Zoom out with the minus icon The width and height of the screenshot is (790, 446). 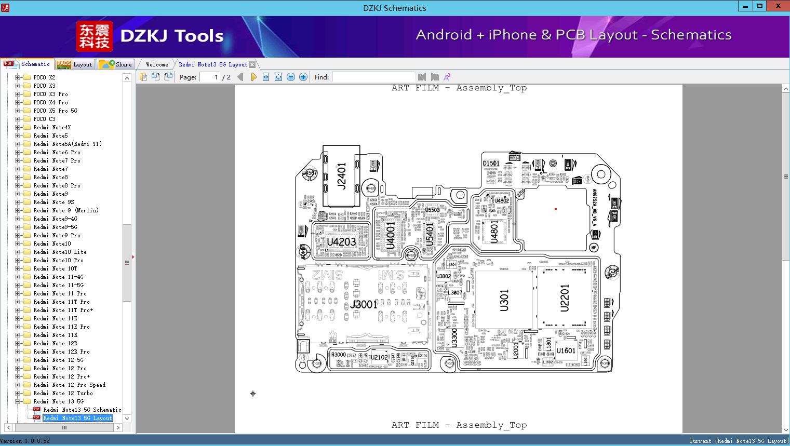click(291, 77)
